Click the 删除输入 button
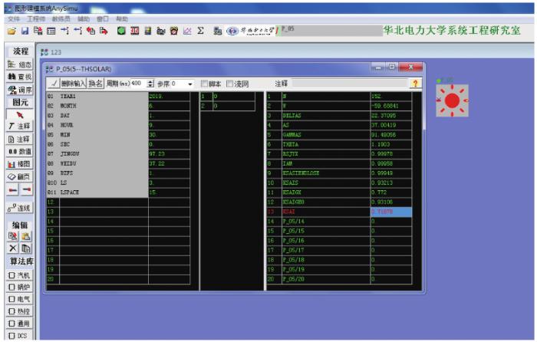Viewport: 537px width, 342px height. pyautogui.click(x=74, y=84)
